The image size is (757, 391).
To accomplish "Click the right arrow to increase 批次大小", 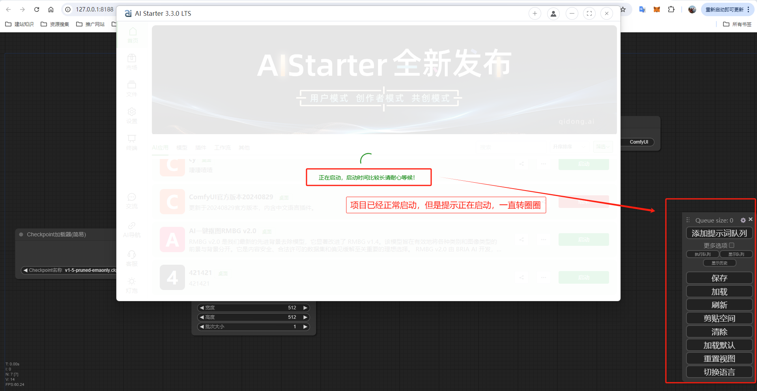I will tap(305, 327).
